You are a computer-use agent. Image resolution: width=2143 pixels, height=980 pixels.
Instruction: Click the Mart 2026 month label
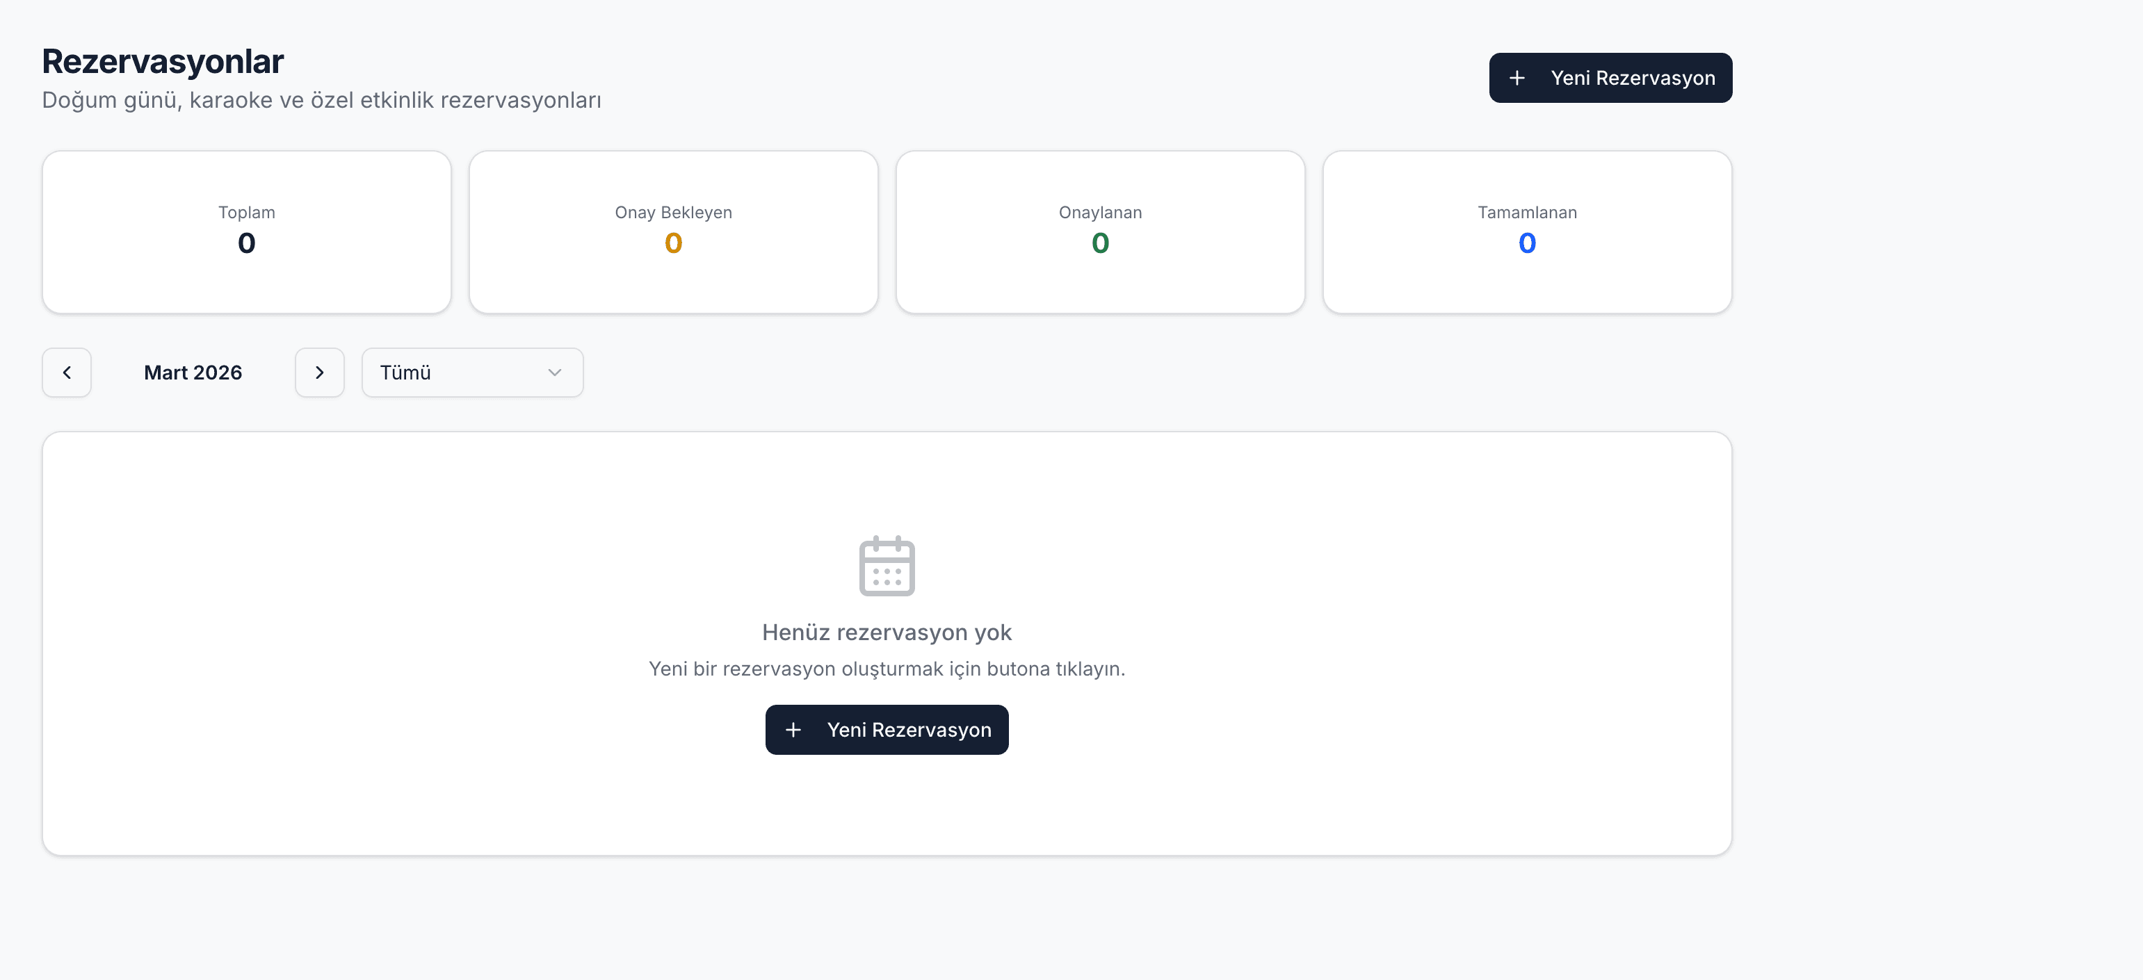193,373
